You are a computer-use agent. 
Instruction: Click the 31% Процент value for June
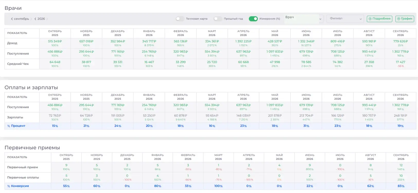click(x=306, y=126)
